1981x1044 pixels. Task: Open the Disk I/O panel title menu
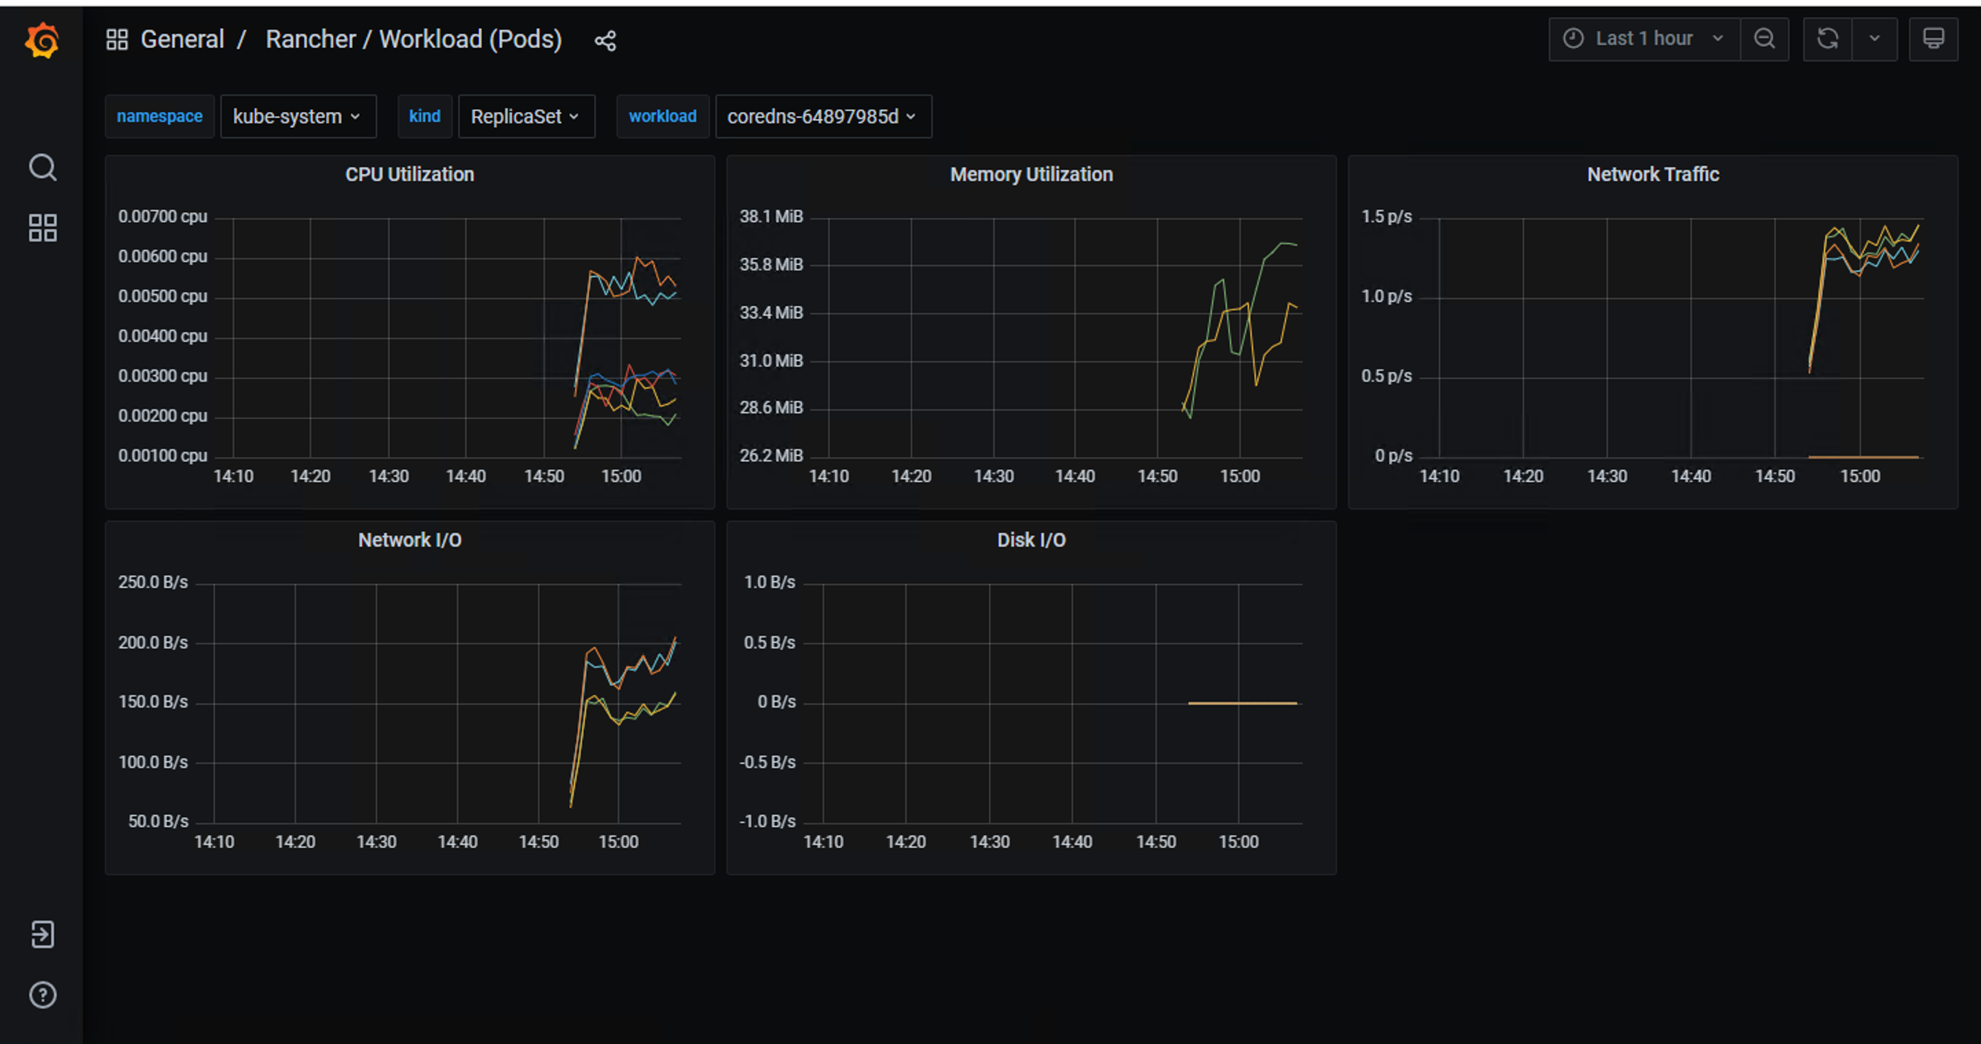tap(1031, 541)
